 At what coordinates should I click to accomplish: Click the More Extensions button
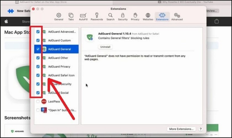coord(181,129)
